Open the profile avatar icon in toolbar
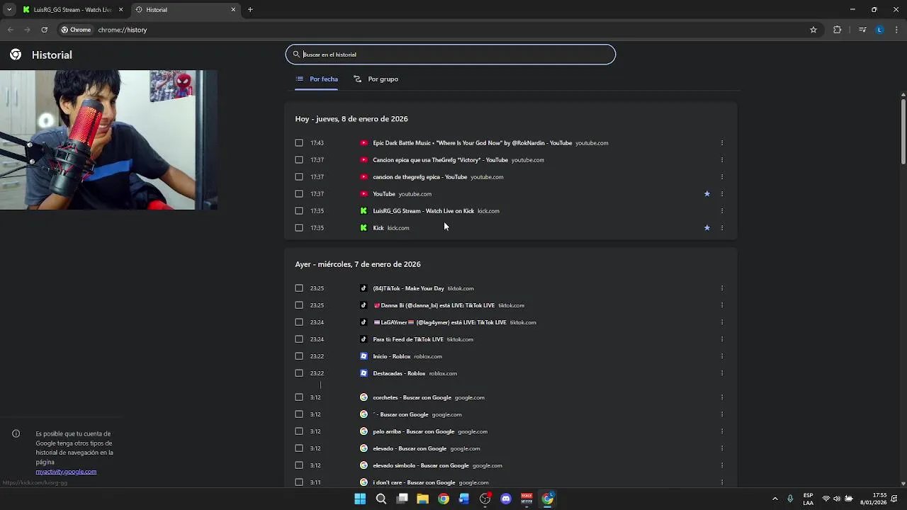 tap(879, 30)
